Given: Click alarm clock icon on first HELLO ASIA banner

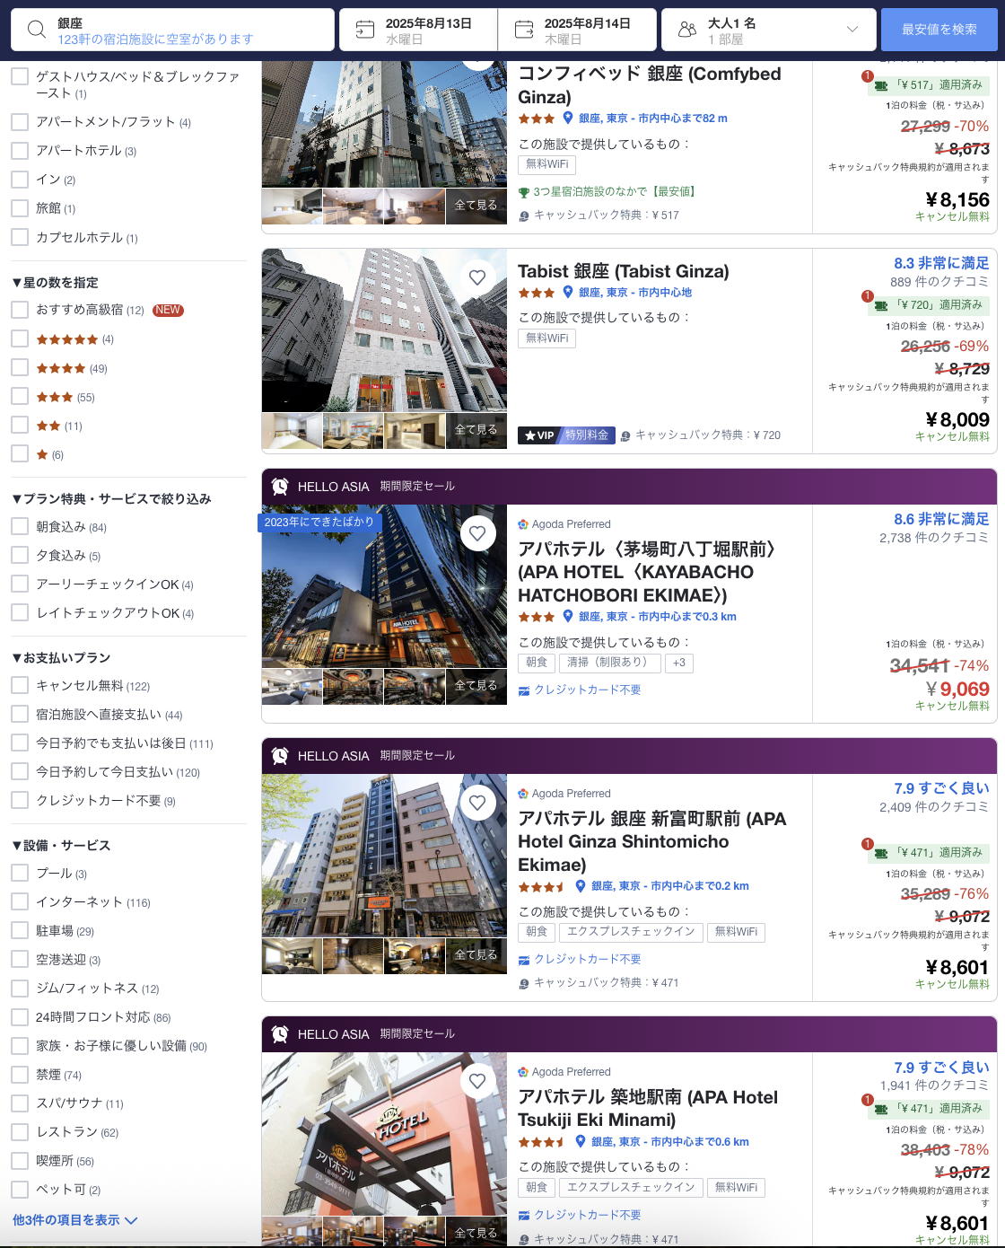Looking at the screenshot, I should pyautogui.click(x=280, y=486).
